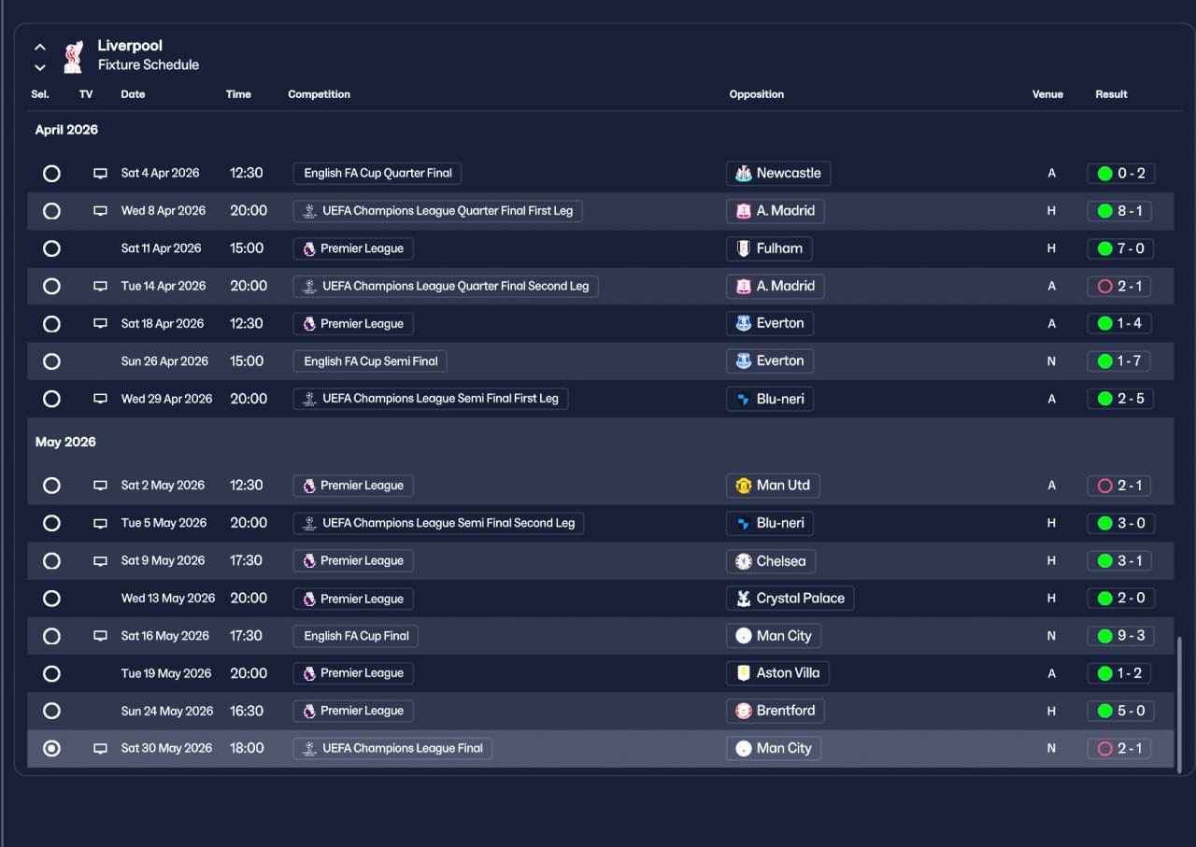Click the TV icon for Sat 16 May
The height and width of the screenshot is (847, 1196).
100,636
